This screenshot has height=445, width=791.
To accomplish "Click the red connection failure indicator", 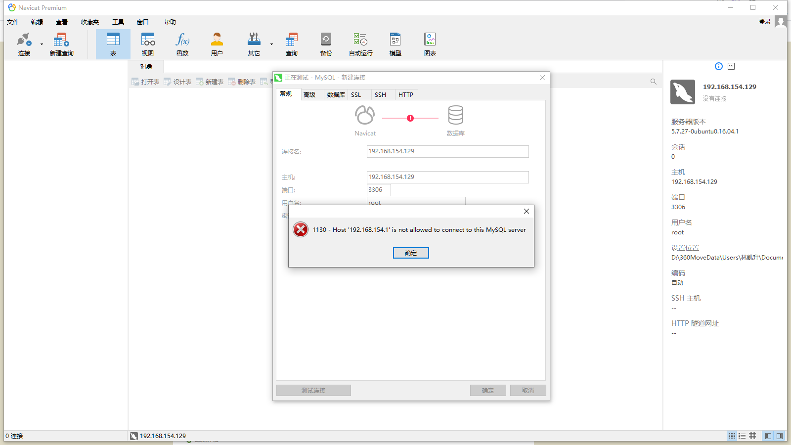I will pyautogui.click(x=410, y=118).
